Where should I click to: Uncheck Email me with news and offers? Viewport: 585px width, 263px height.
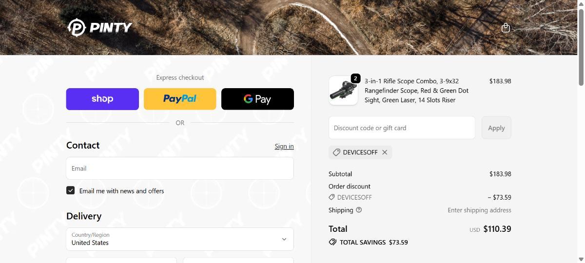point(71,190)
